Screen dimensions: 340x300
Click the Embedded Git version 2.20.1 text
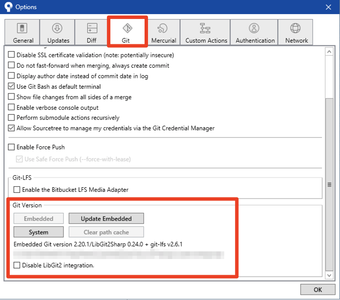(x=98, y=244)
